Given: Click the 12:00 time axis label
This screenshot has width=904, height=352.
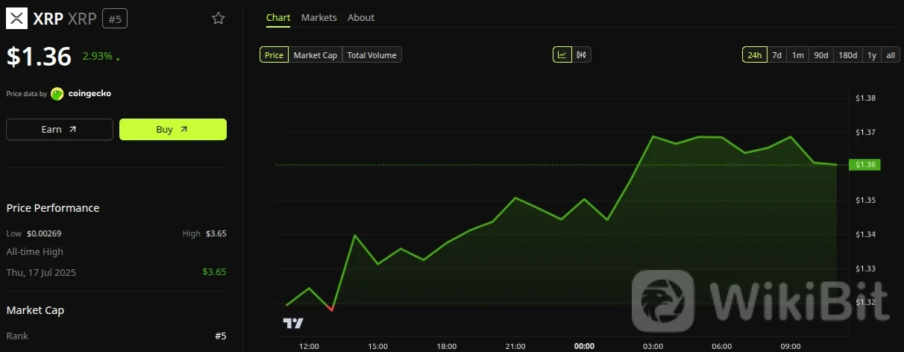Looking at the screenshot, I should pos(309,346).
